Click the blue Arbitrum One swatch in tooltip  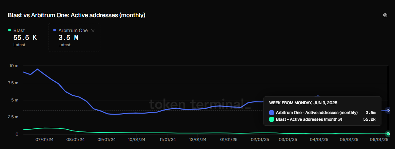coord(271,112)
